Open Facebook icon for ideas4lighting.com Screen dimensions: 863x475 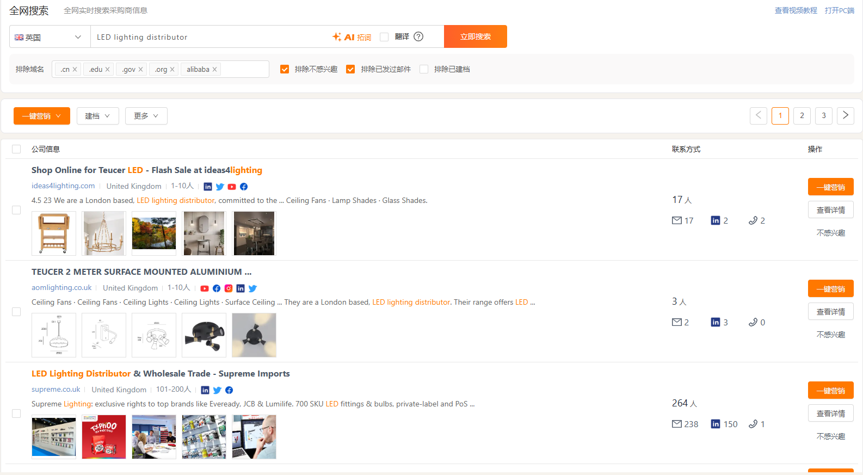click(x=244, y=187)
